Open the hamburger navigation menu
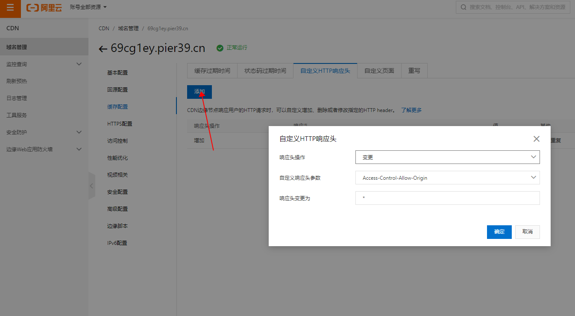This screenshot has width=575, height=316. coord(10,8)
